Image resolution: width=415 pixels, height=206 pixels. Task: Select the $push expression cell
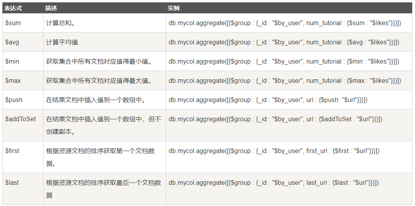tap(14, 100)
